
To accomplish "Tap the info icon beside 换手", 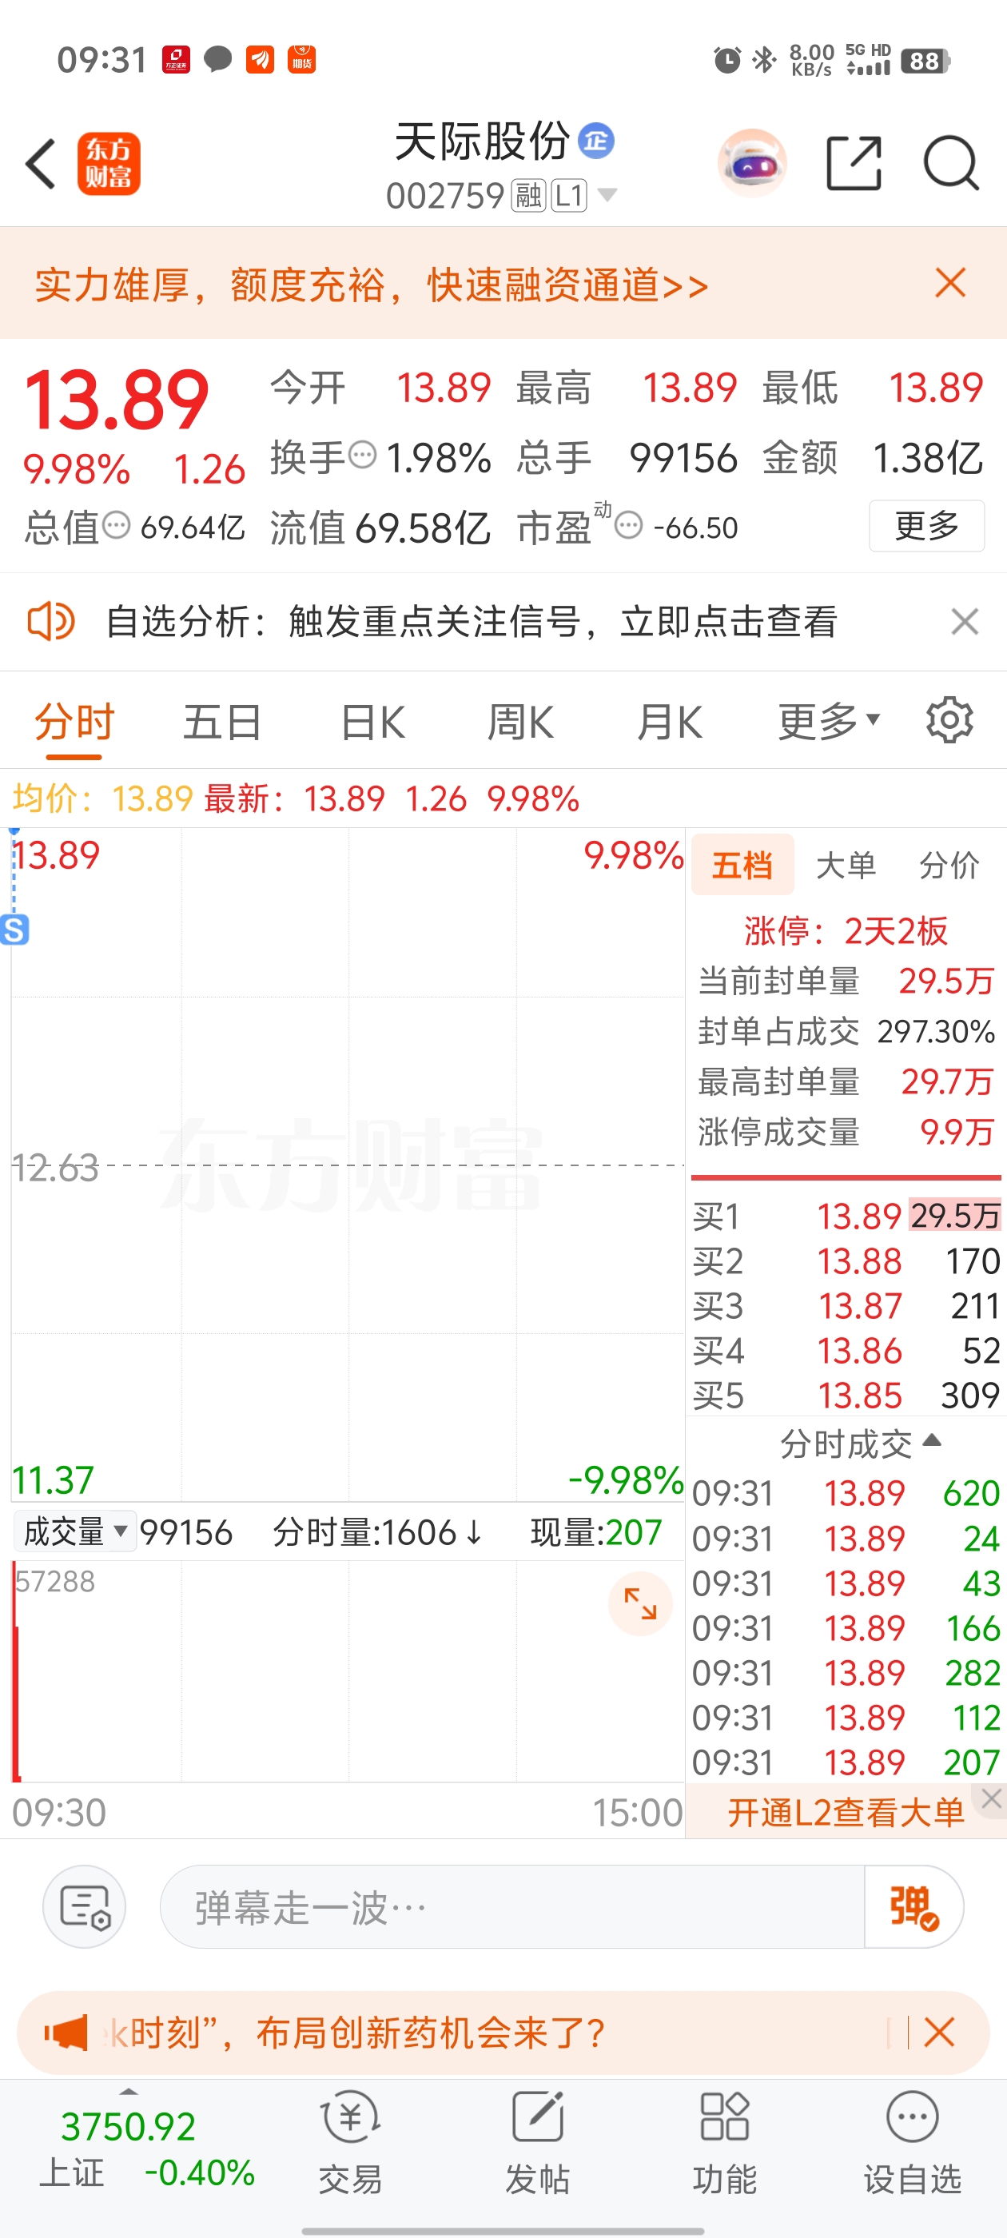I will [x=362, y=453].
